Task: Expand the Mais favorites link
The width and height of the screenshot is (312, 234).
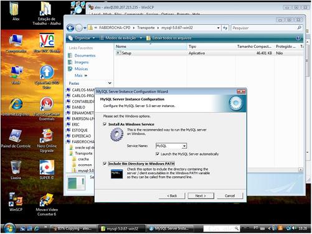Action: 81,75
